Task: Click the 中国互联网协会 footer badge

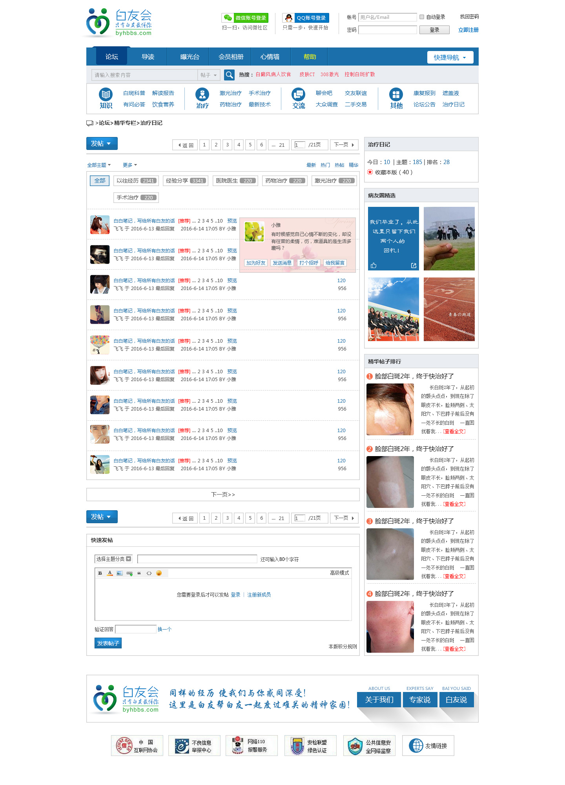Action: [x=137, y=745]
